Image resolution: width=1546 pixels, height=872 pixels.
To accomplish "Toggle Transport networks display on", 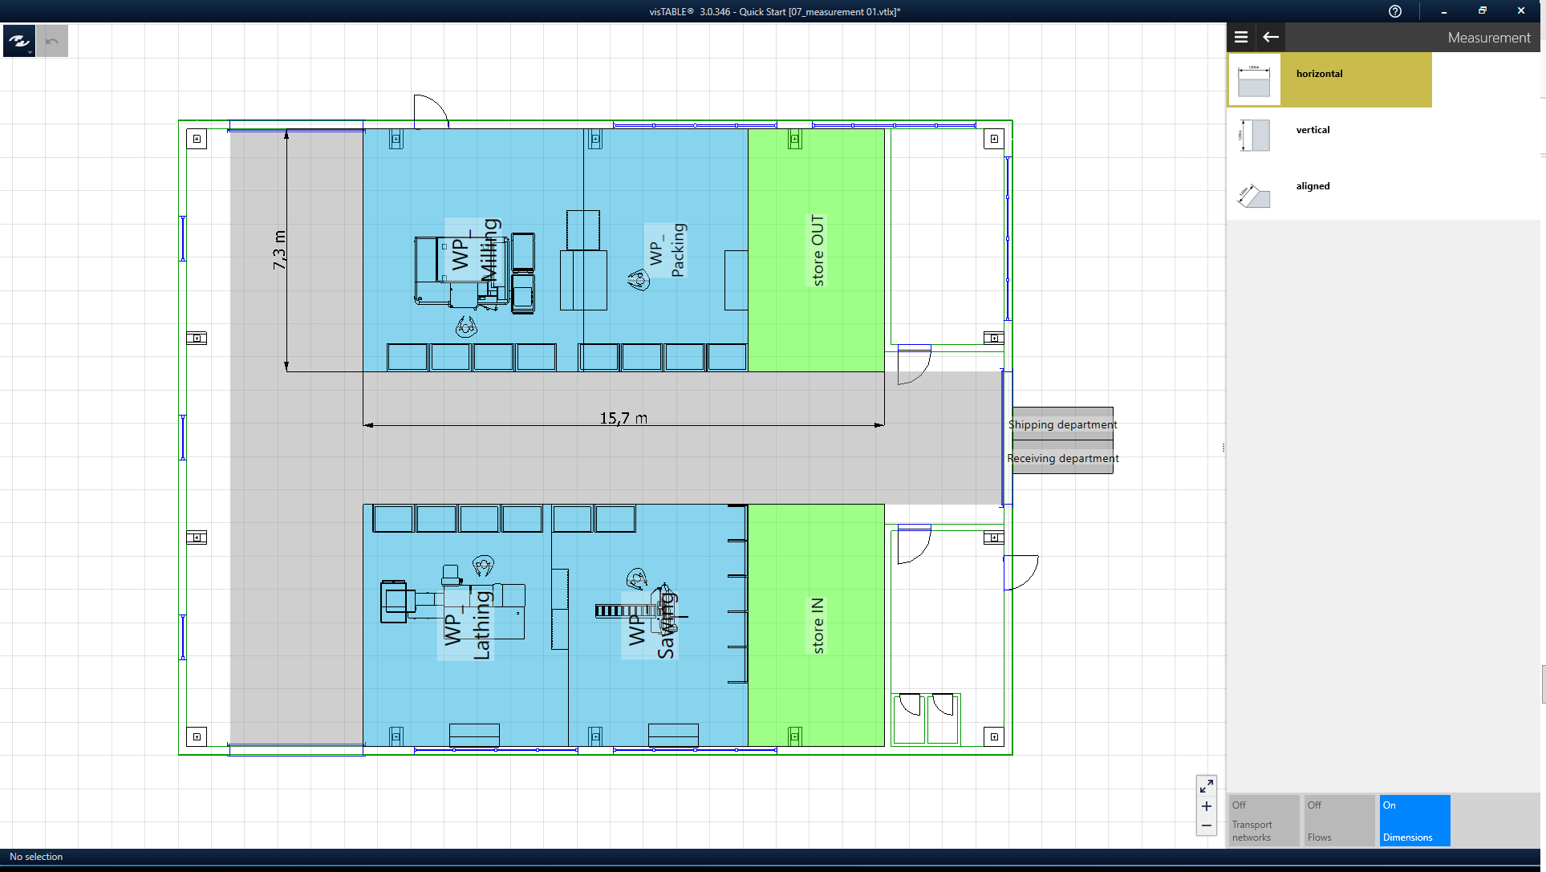I will 1264,821.
